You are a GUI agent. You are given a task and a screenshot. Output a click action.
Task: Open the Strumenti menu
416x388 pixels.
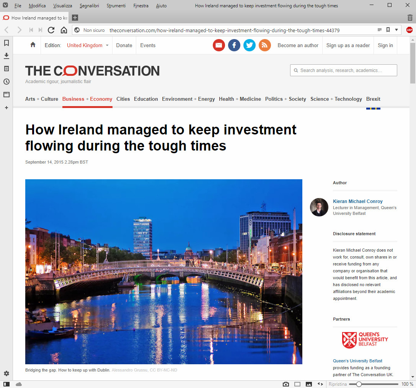click(x=116, y=6)
